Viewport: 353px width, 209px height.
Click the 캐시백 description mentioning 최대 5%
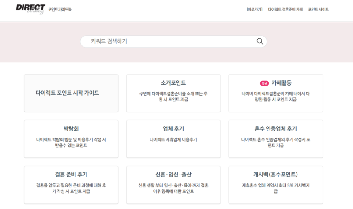click(275, 188)
